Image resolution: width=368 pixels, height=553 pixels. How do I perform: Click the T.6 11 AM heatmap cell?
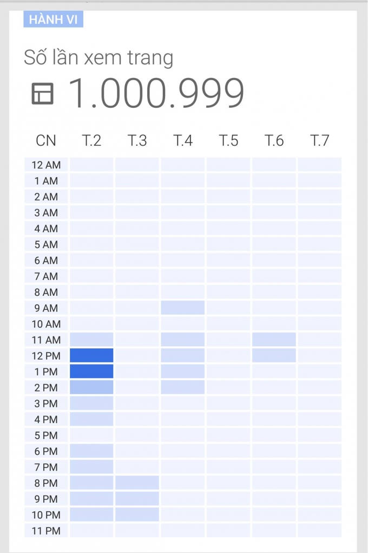click(274, 340)
